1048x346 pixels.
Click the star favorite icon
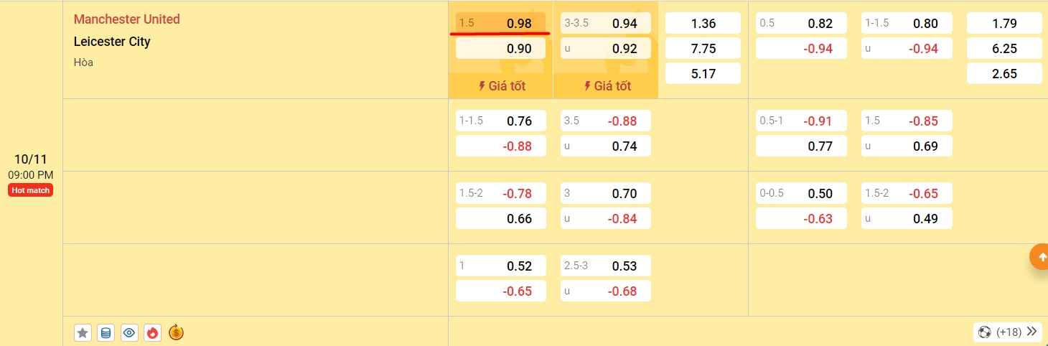click(x=83, y=332)
